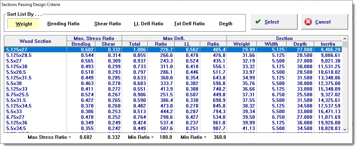Click the green checkmark Select button

274,22
